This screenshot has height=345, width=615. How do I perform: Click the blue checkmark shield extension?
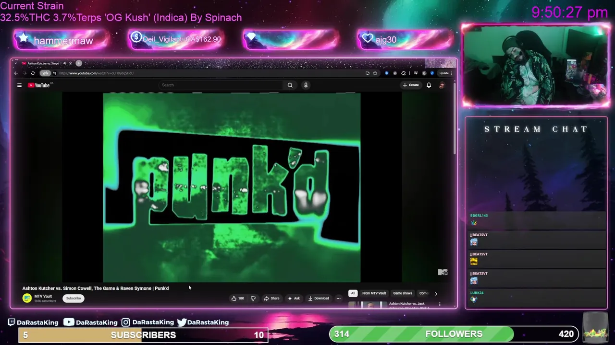[x=432, y=73]
